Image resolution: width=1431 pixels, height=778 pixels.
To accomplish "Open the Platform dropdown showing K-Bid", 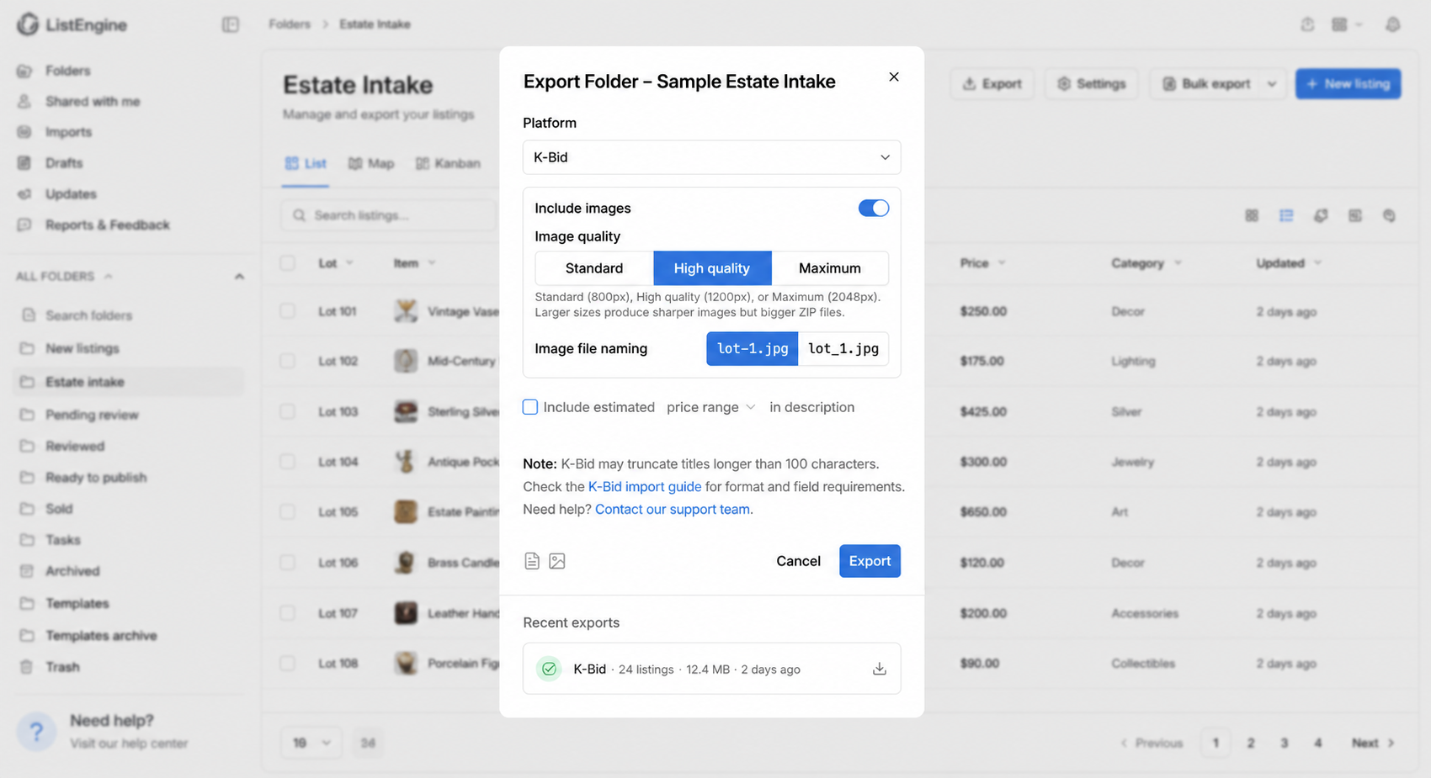I will [x=711, y=157].
